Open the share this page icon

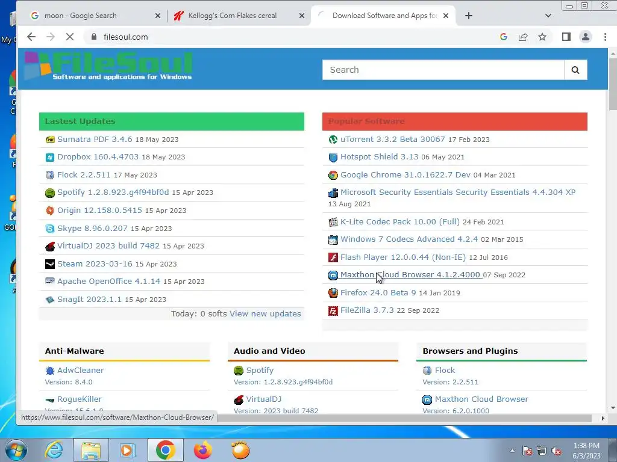click(523, 37)
